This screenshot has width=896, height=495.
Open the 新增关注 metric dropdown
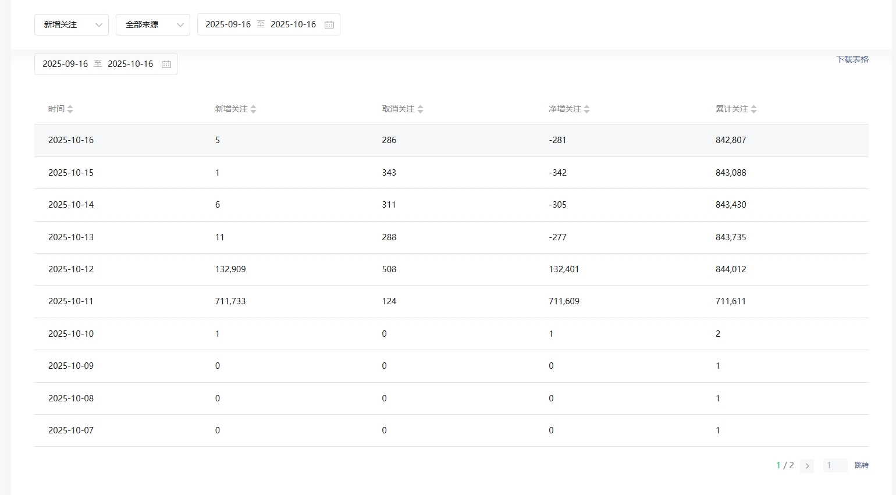(x=72, y=24)
